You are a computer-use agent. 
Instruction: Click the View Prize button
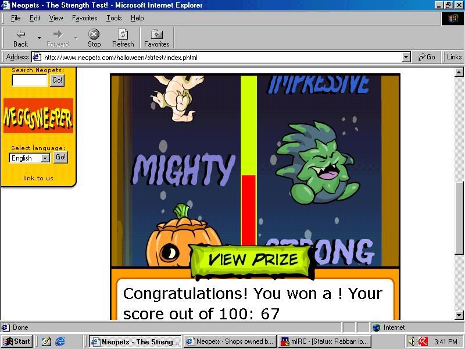tap(252, 261)
